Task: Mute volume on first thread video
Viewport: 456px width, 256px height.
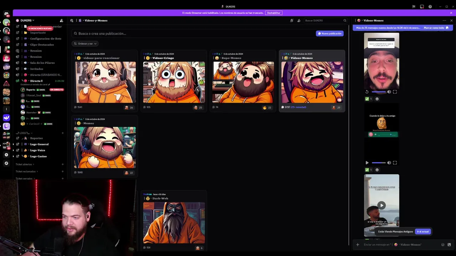Action: pos(389,92)
